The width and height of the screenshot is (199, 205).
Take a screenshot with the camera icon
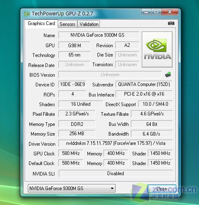pyautogui.click(x=171, y=23)
